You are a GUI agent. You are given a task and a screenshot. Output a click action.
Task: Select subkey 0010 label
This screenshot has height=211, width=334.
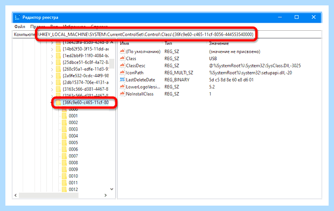tap(73, 176)
